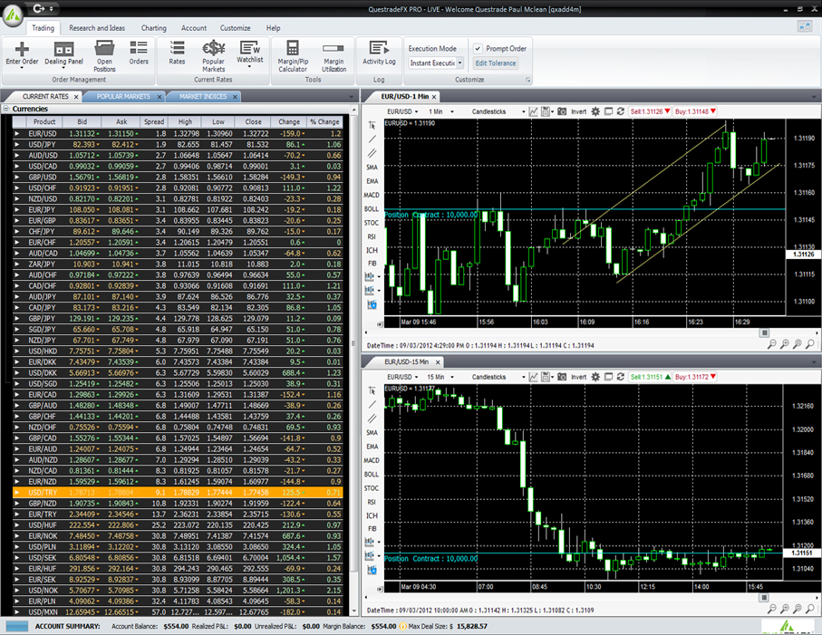Image resolution: width=822 pixels, height=635 pixels.
Task: Expand the EUR/USD row arrow
Action: [17, 133]
